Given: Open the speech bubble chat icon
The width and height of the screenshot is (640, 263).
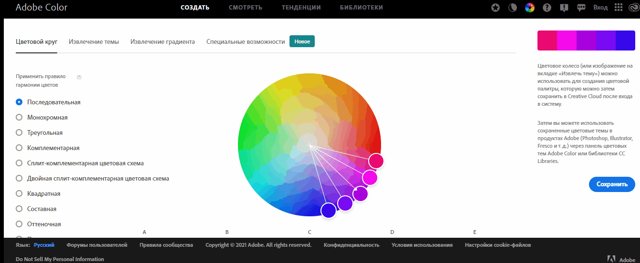Looking at the screenshot, I should (x=581, y=8).
